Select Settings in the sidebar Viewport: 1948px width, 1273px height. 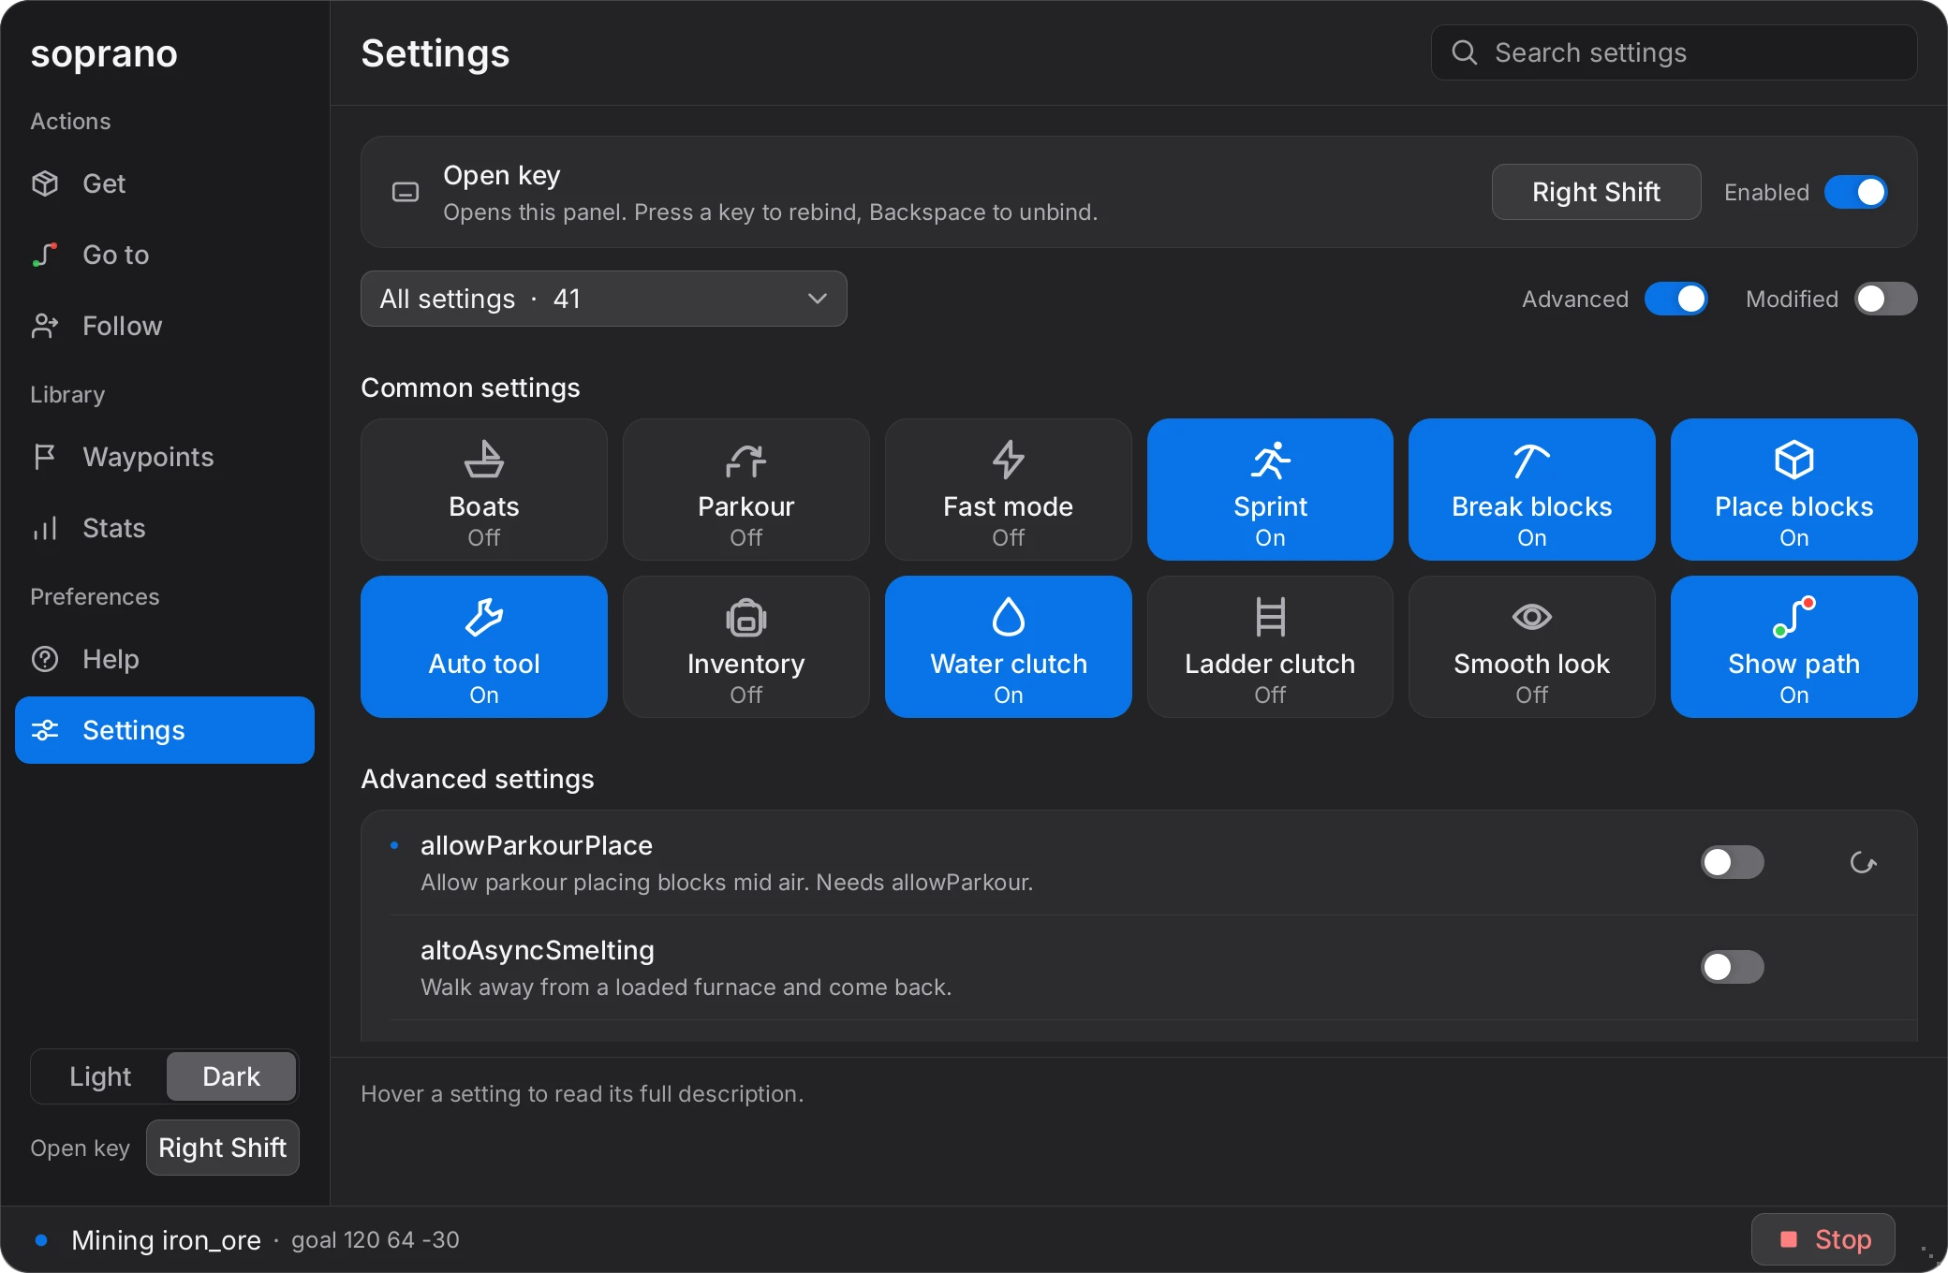coord(165,730)
